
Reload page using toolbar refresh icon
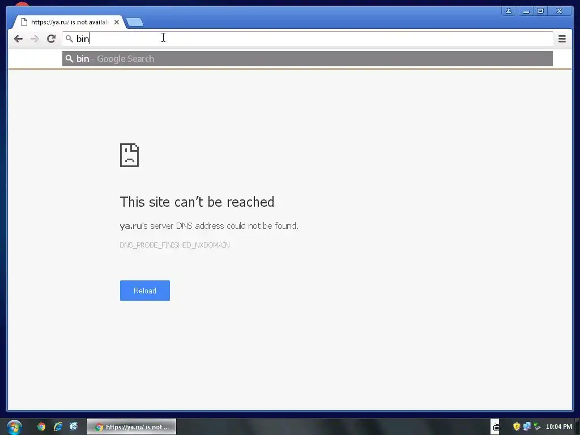point(51,39)
